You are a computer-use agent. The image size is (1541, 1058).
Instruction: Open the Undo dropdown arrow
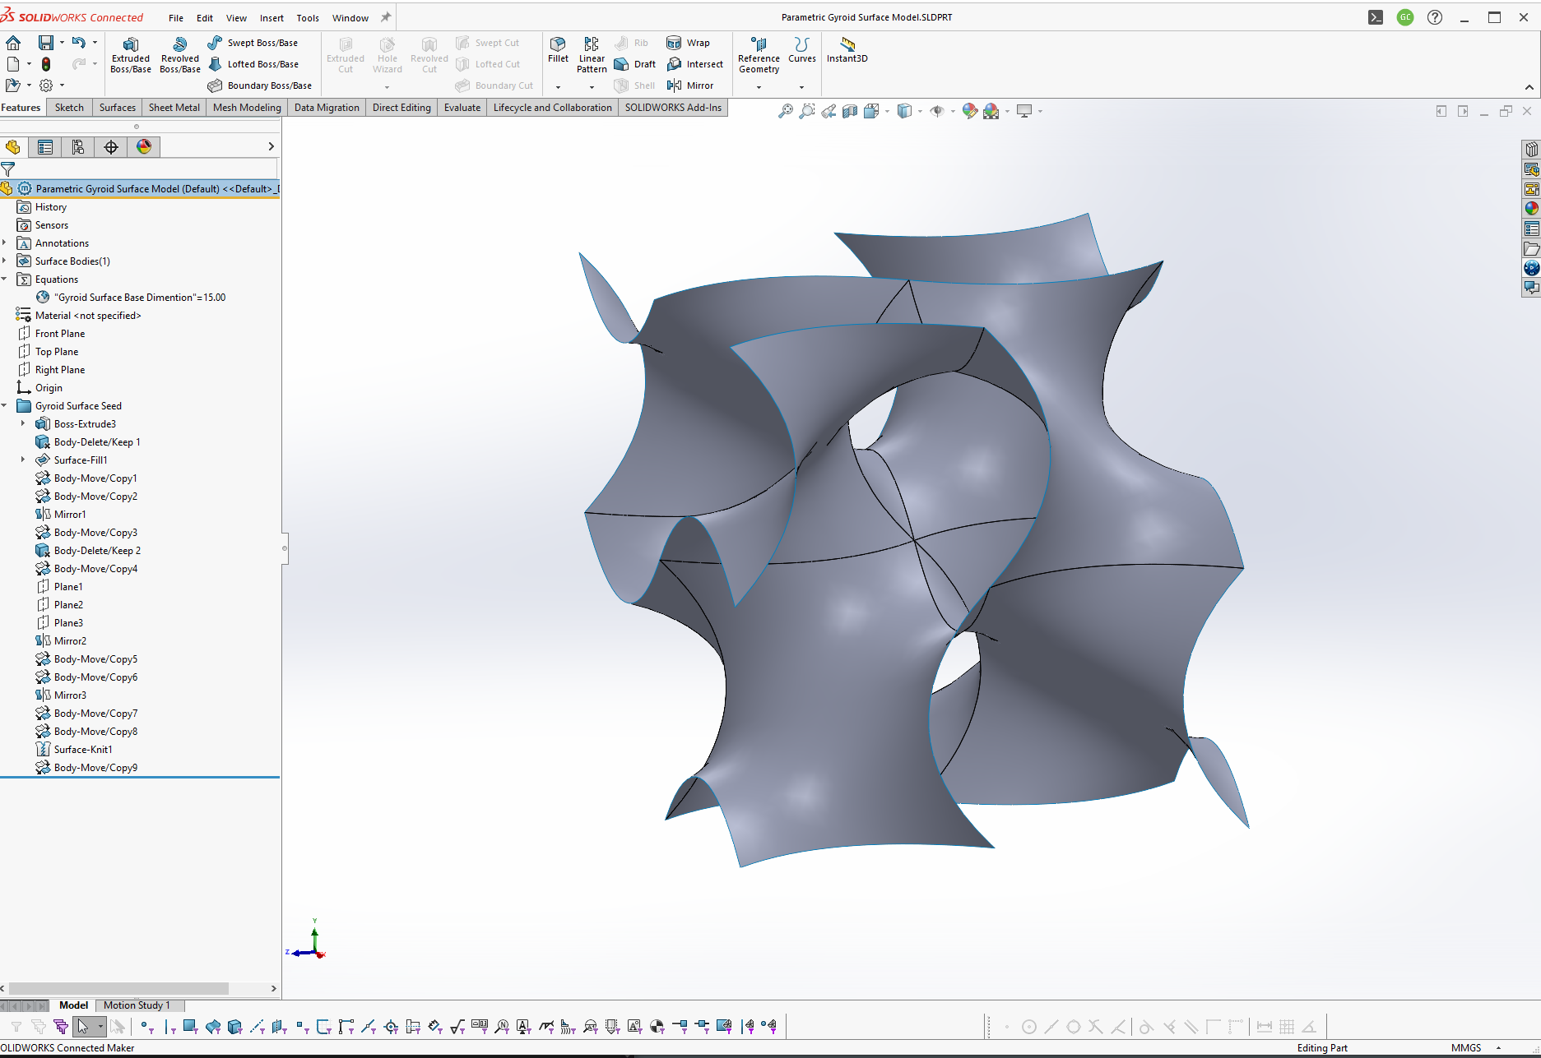coord(95,43)
